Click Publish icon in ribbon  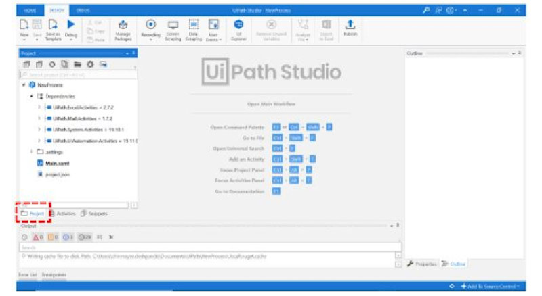coord(350,24)
